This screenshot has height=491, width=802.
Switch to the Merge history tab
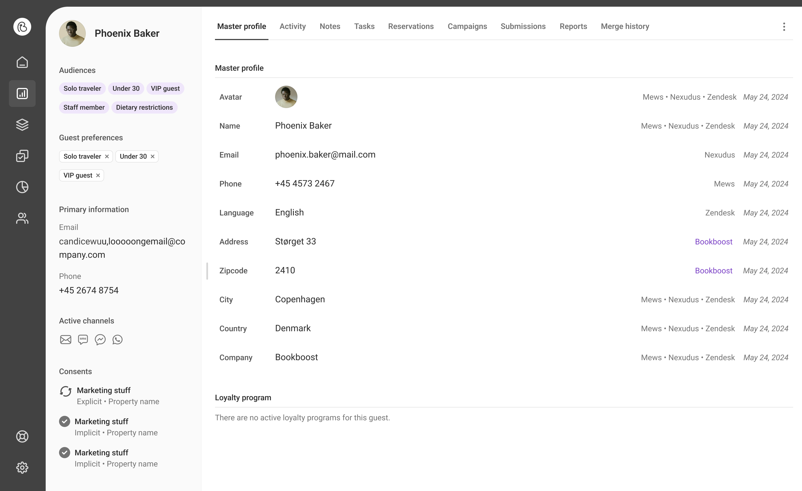625,26
